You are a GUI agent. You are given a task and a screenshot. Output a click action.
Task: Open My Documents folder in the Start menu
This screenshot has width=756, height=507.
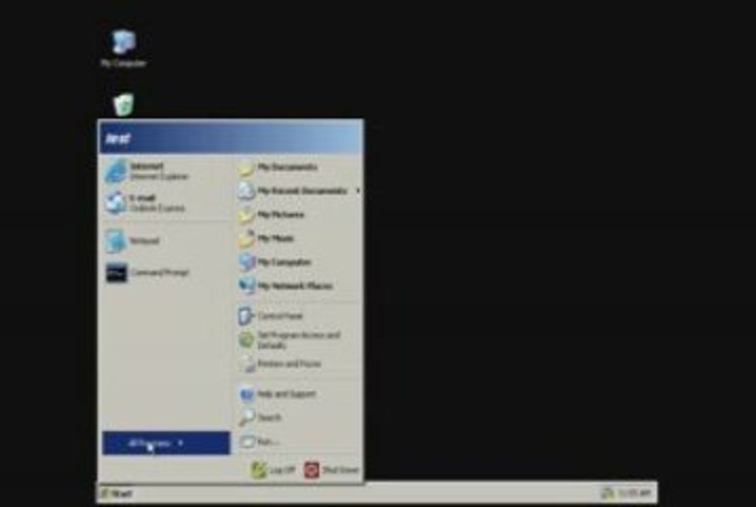coord(299,167)
